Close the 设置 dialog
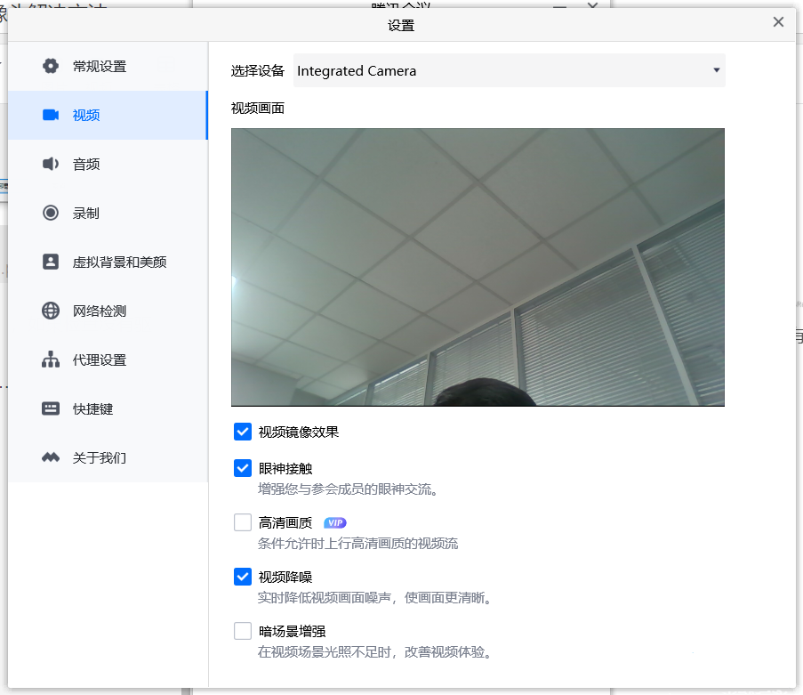The height and width of the screenshot is (695, 803). [x=778, y=22]
